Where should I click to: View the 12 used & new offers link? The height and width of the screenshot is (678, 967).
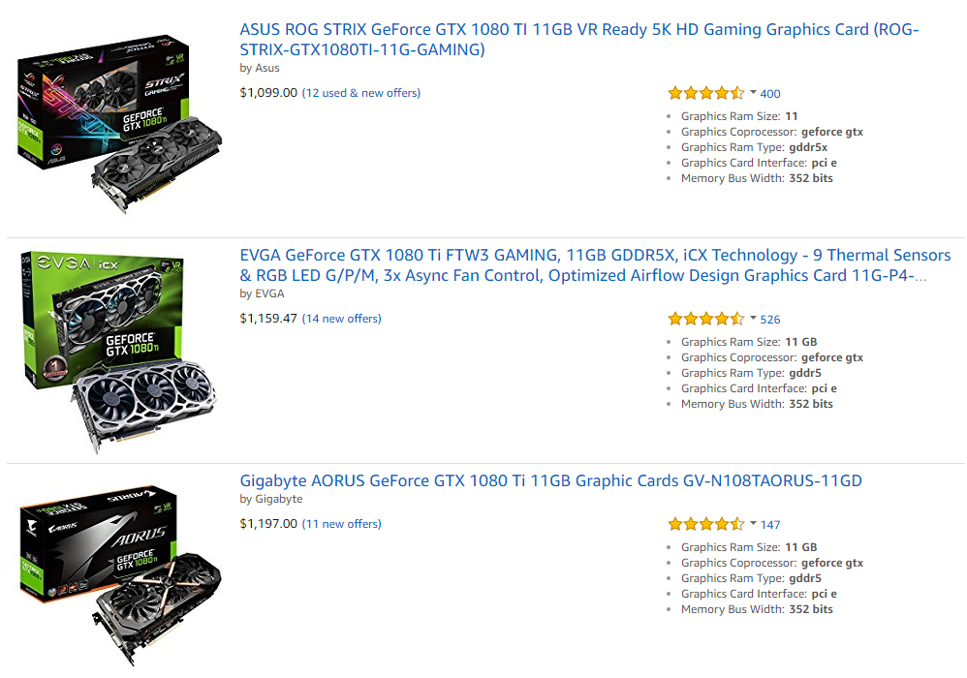click(x=361, y=93)
